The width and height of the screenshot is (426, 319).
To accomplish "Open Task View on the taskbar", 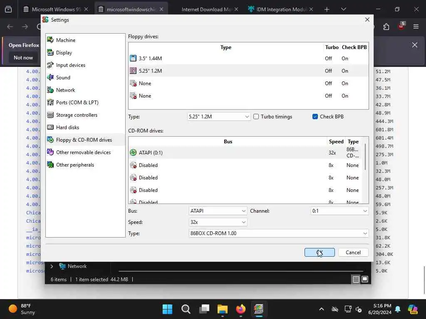I will 204,309.
